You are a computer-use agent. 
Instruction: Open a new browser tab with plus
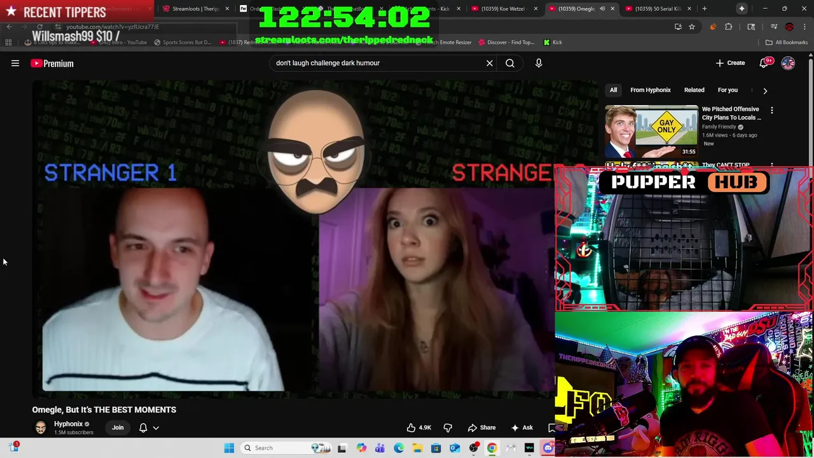click(705, 8)
